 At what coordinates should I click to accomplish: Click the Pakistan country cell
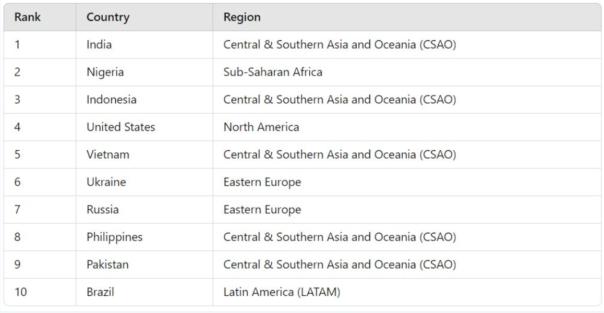(108, 264)
